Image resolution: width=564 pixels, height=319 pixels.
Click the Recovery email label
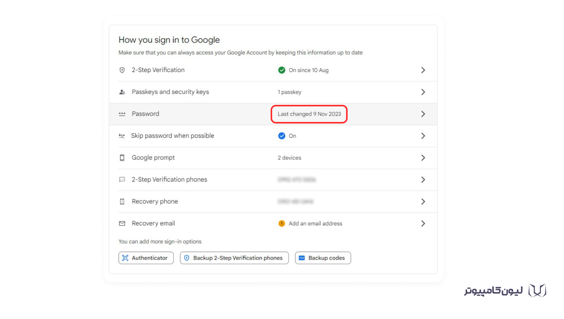coord(153,223)
